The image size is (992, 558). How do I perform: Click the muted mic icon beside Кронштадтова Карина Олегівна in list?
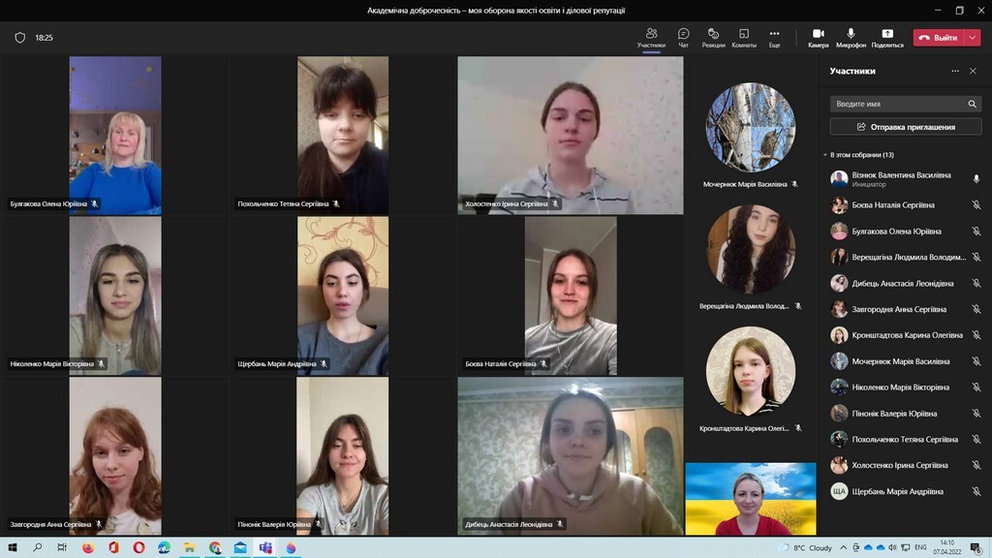click(x=976, y=334)
